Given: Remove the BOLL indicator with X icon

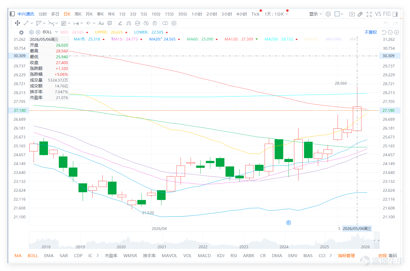Looking at the screenshot, I should [38, 32].
